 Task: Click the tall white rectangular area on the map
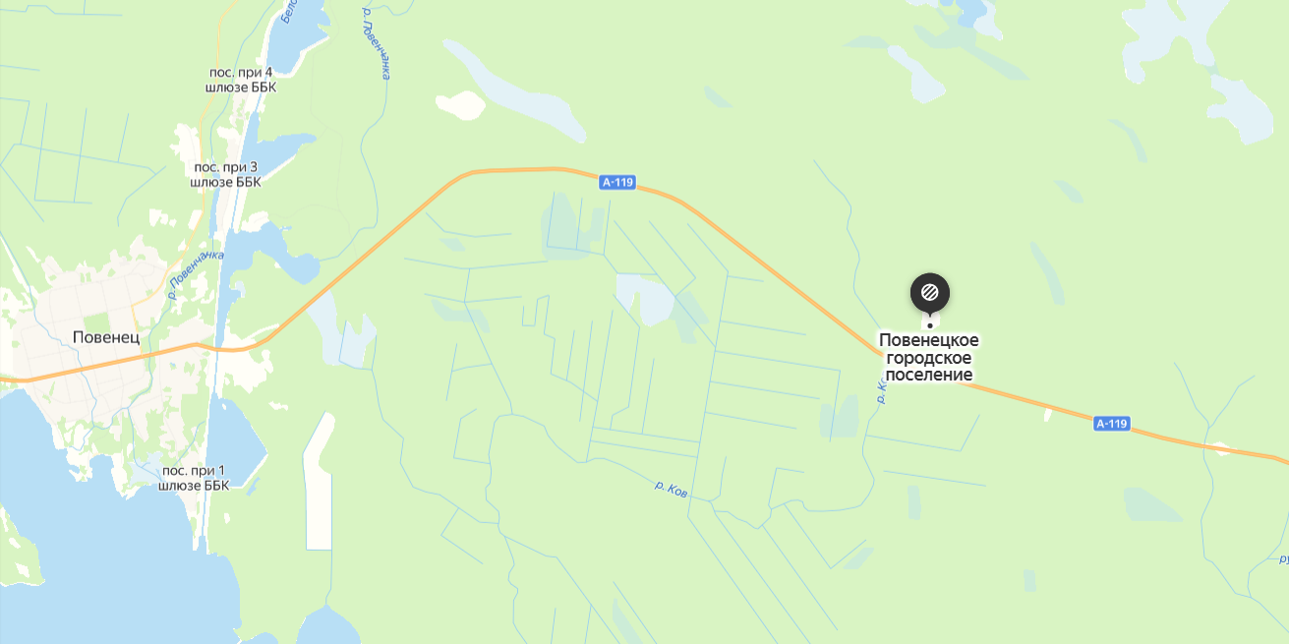(x=319, y=481)
